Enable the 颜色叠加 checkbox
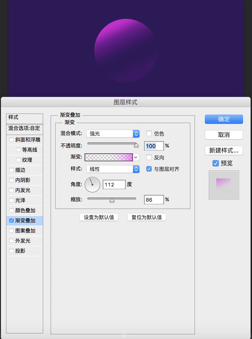Image resolution: width=252 pixels, height=339 pixels. pos(11,210)
